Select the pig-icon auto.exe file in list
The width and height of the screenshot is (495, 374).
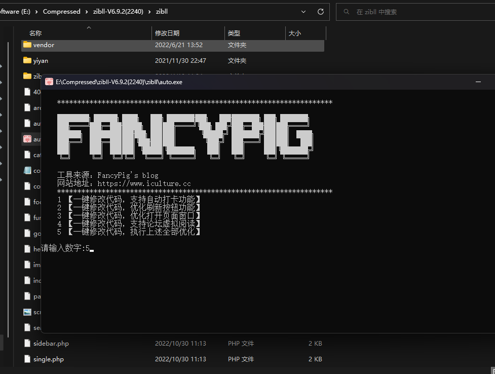(x=27, y=139)
